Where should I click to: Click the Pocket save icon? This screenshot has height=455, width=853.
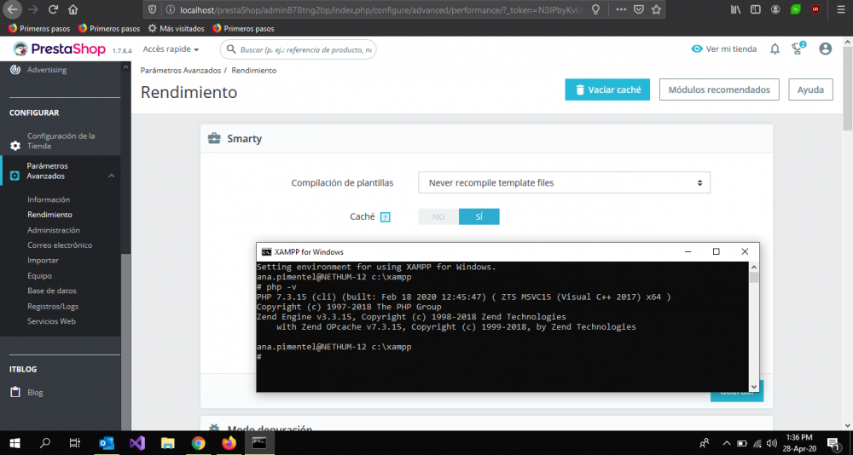click(x=639, y=9)
